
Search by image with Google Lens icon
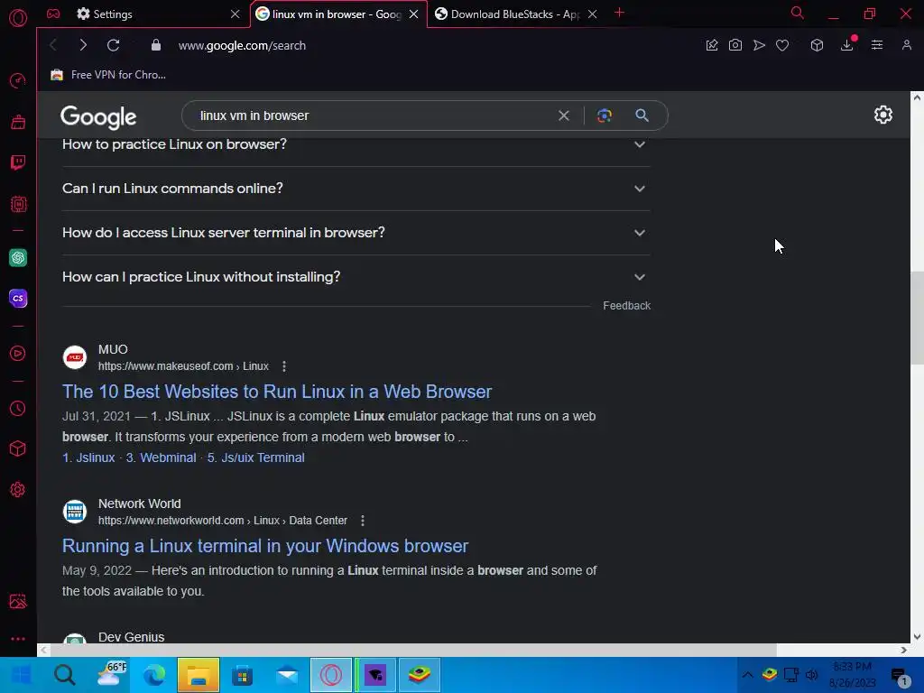click(604, 115)
